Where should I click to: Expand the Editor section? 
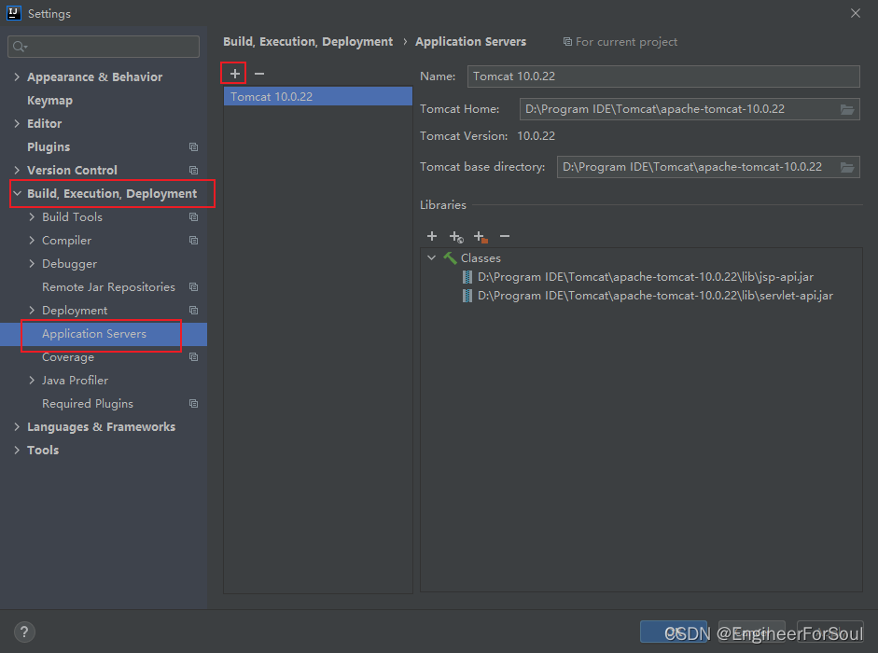[17, 123]
